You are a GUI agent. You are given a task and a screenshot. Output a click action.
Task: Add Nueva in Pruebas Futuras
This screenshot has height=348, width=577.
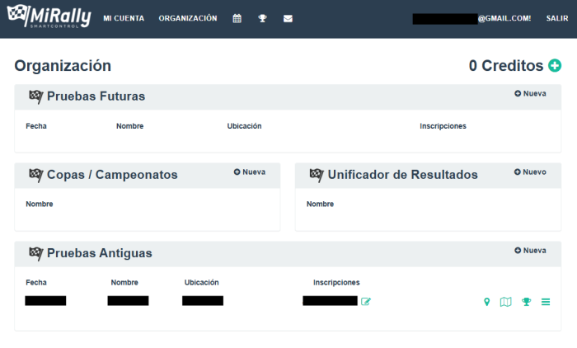[x=530, y=93]
